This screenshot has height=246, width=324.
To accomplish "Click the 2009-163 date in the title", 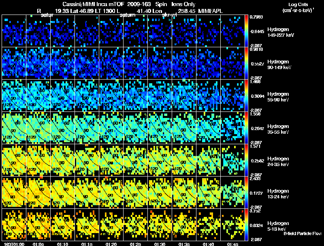I will pos(139,4).
